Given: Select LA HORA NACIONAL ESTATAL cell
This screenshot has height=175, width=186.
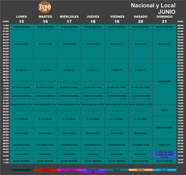Looking at the screenshot, I should click(x=164, y=156).
